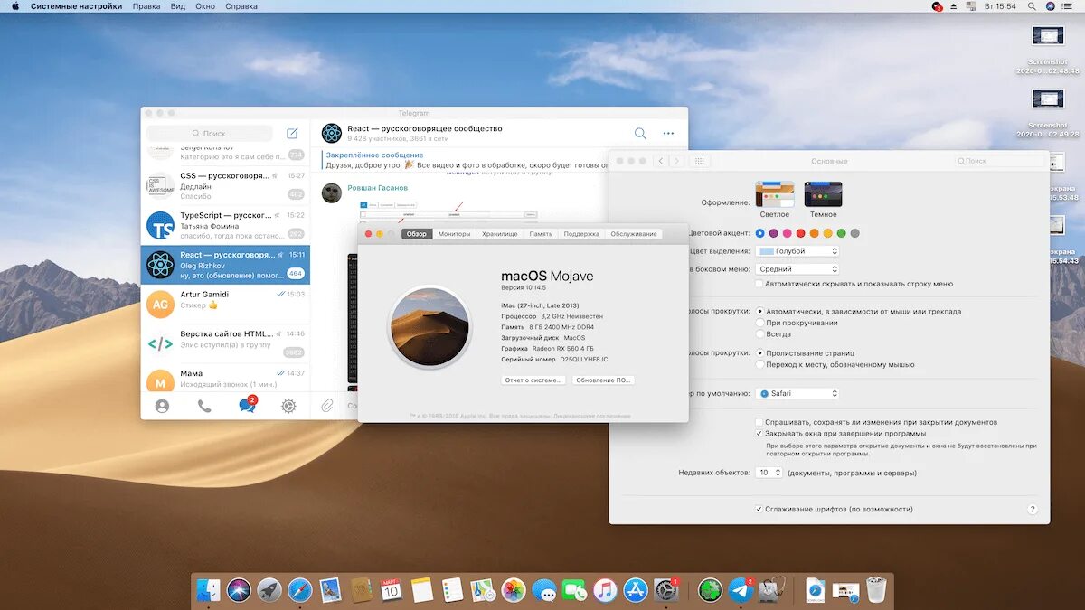Open Finder from the Dock
The width and height of the screenshot is (1085, 610).
[x=208, y=590]
